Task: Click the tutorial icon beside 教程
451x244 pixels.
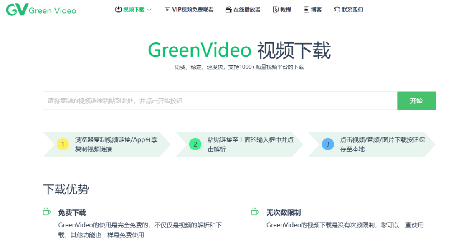Action: coord(276,10)
